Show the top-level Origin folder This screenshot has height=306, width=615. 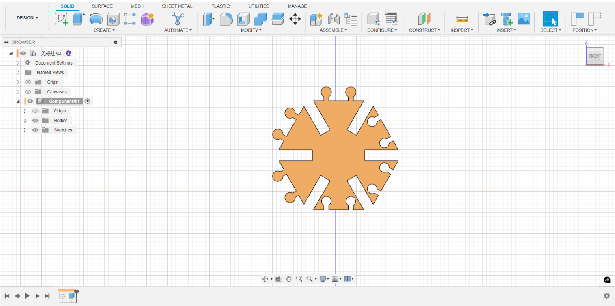28,82
